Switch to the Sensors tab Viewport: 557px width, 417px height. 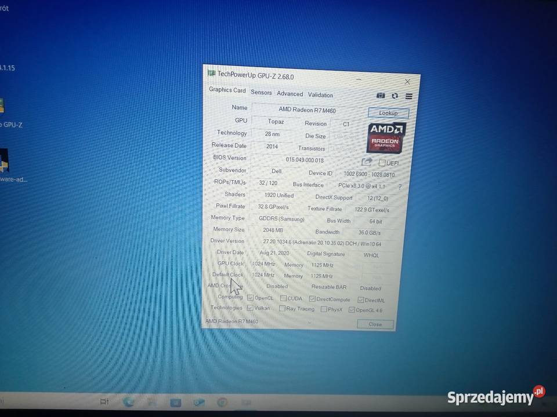(261, 93)
